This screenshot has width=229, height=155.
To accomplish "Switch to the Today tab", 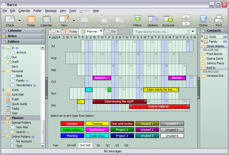I will pyautogui.click(x=70, y=32).
